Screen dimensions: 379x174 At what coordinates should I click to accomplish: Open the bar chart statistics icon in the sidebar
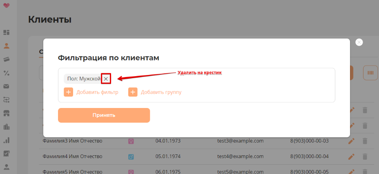[x=7, y=140]
